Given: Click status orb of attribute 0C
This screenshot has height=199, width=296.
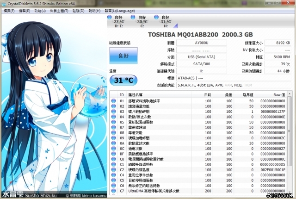Looking at the screenshot, I should 113,149.
